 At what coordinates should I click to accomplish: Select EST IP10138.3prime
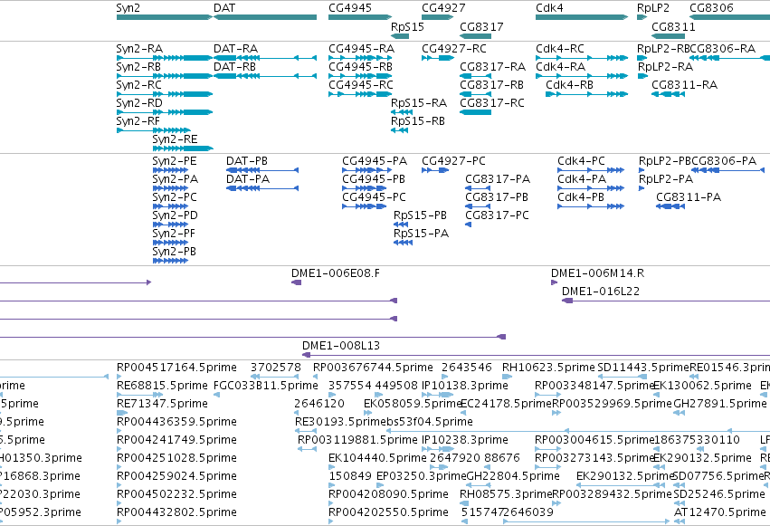click(465, 386)
